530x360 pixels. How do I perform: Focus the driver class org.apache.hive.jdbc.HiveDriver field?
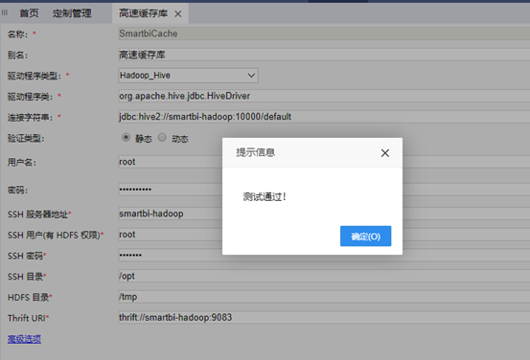(324, 96)
